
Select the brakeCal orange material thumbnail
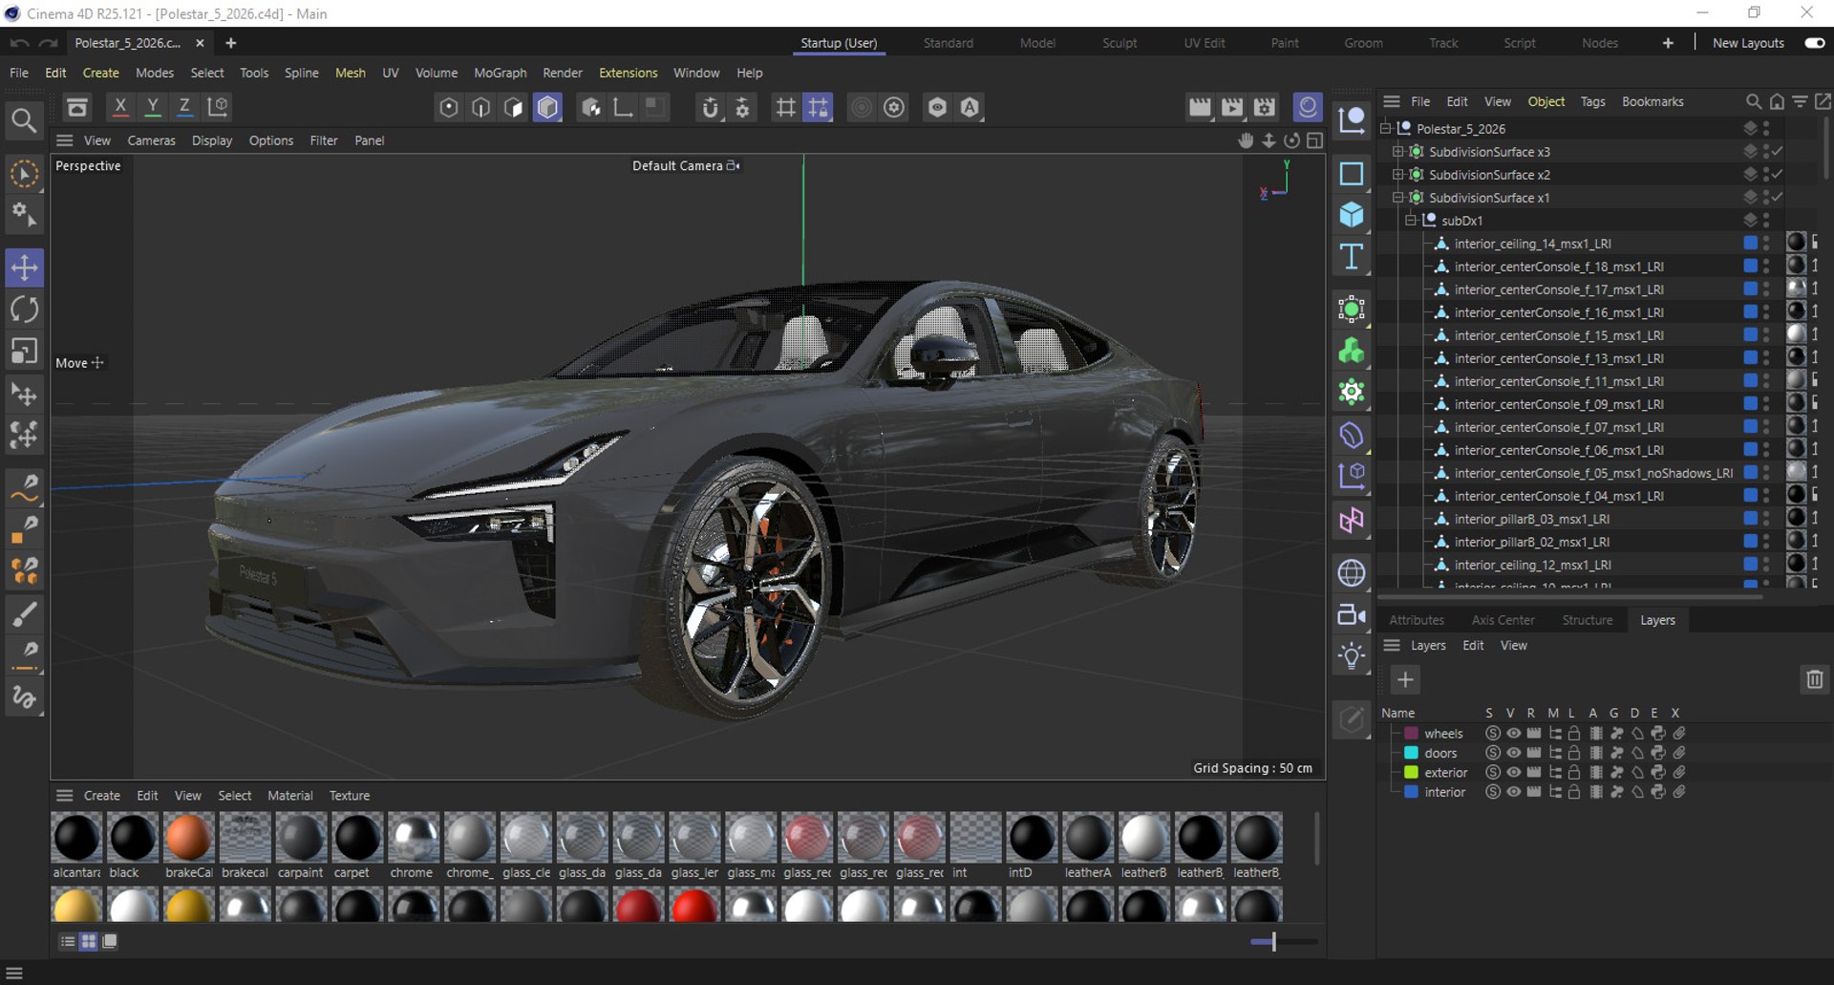[188, 838]
